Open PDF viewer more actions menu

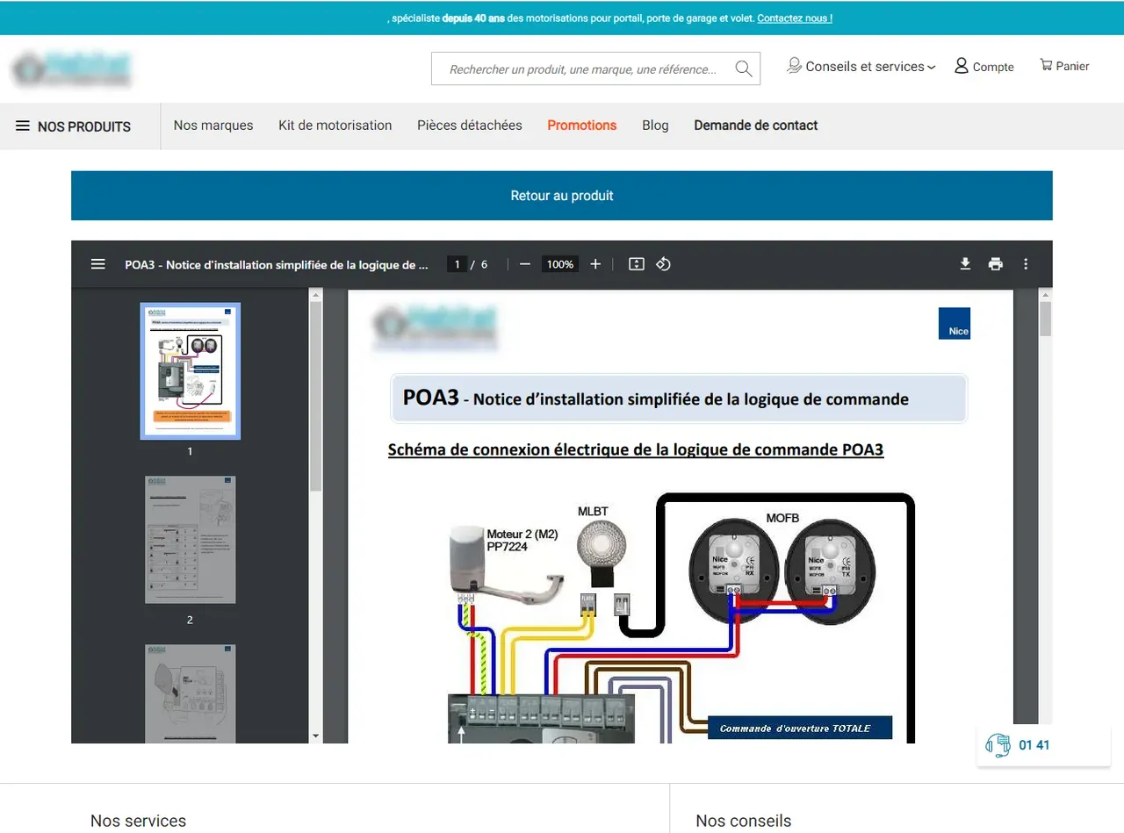(1026, 264)
